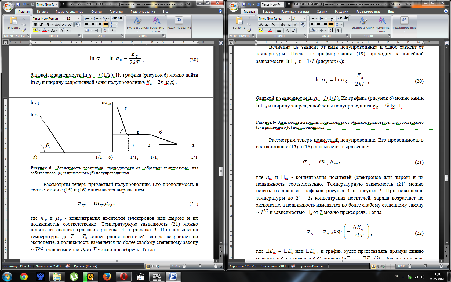Sort paragraphs in the right window
451x282 pixels.
coord(331,30)
